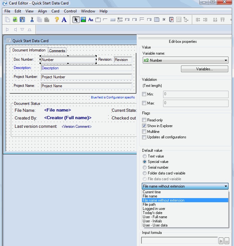Choose User - Initials option
The image size is (234, 246).
pyautogui.click(x=185, y=221)
